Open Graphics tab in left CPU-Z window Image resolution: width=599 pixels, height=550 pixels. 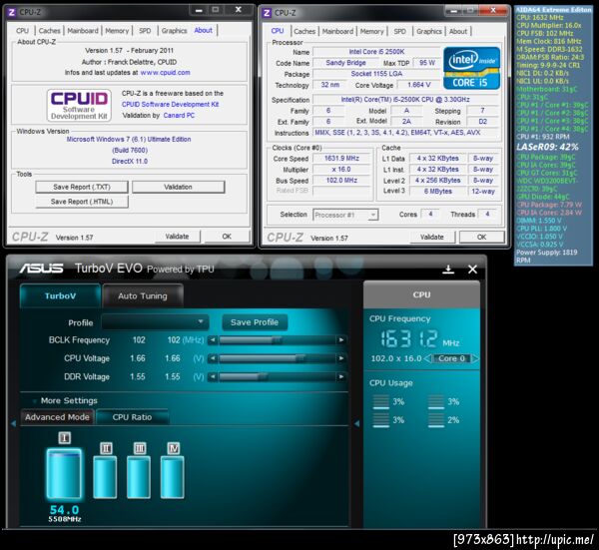[174, 31]
